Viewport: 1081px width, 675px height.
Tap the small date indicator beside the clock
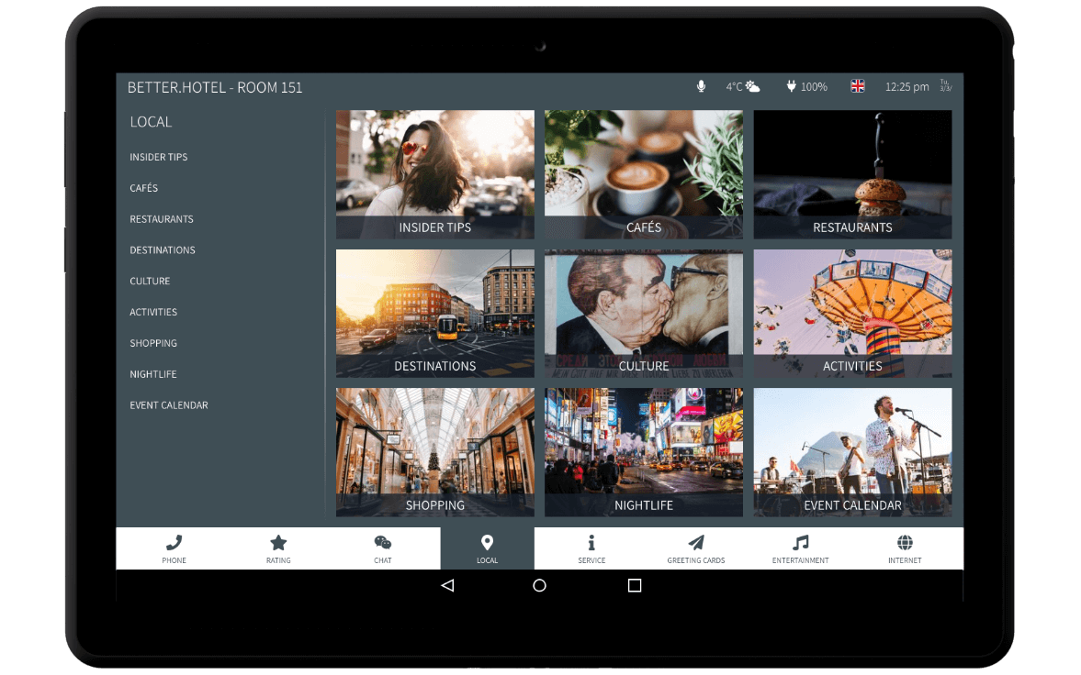tap(945, 85)
